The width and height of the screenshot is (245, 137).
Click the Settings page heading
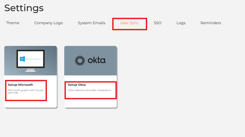pos(24,8)
